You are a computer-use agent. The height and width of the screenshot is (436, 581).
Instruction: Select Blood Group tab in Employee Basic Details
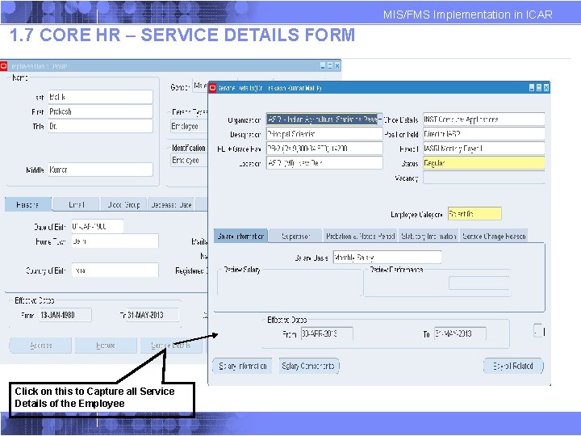coord(123,204)
